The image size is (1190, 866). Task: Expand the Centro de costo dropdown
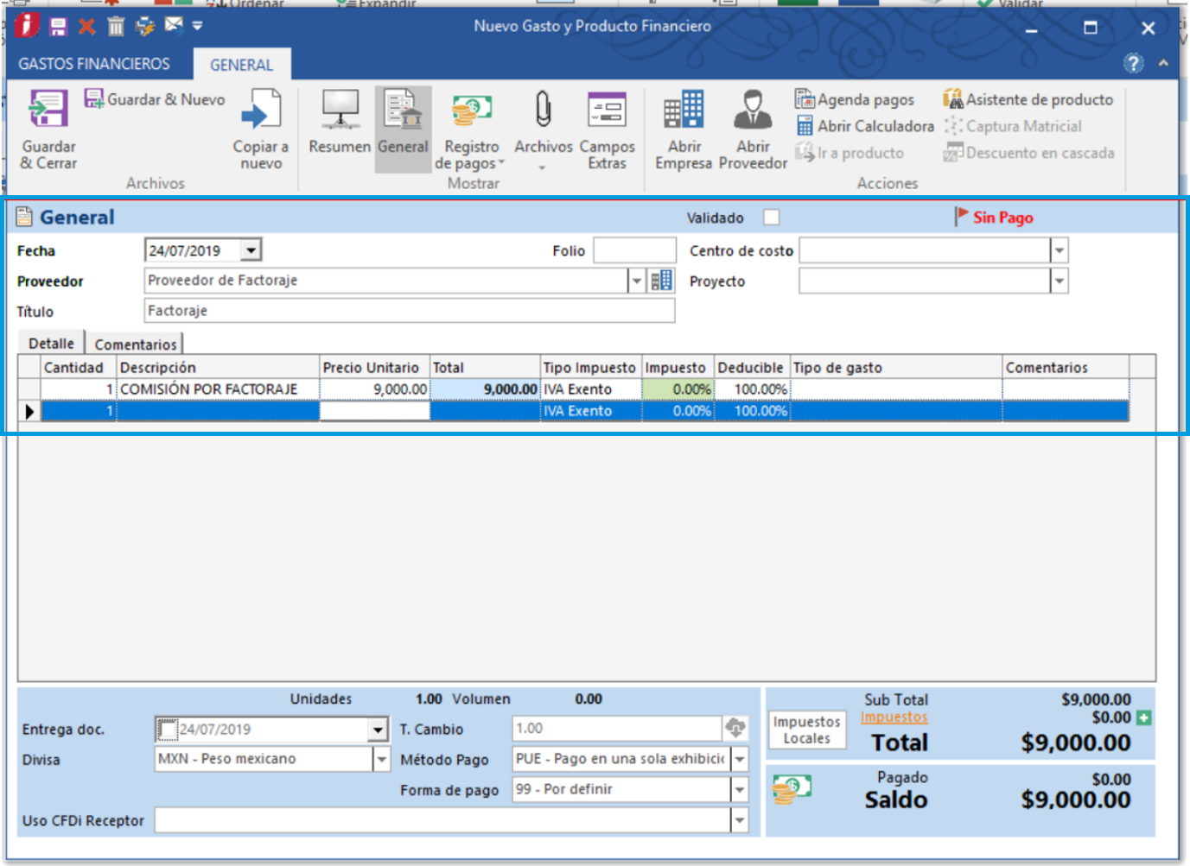(1059, 251)
